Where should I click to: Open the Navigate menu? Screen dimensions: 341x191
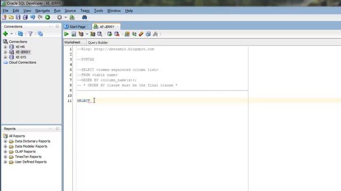click(x=43, y=11)
